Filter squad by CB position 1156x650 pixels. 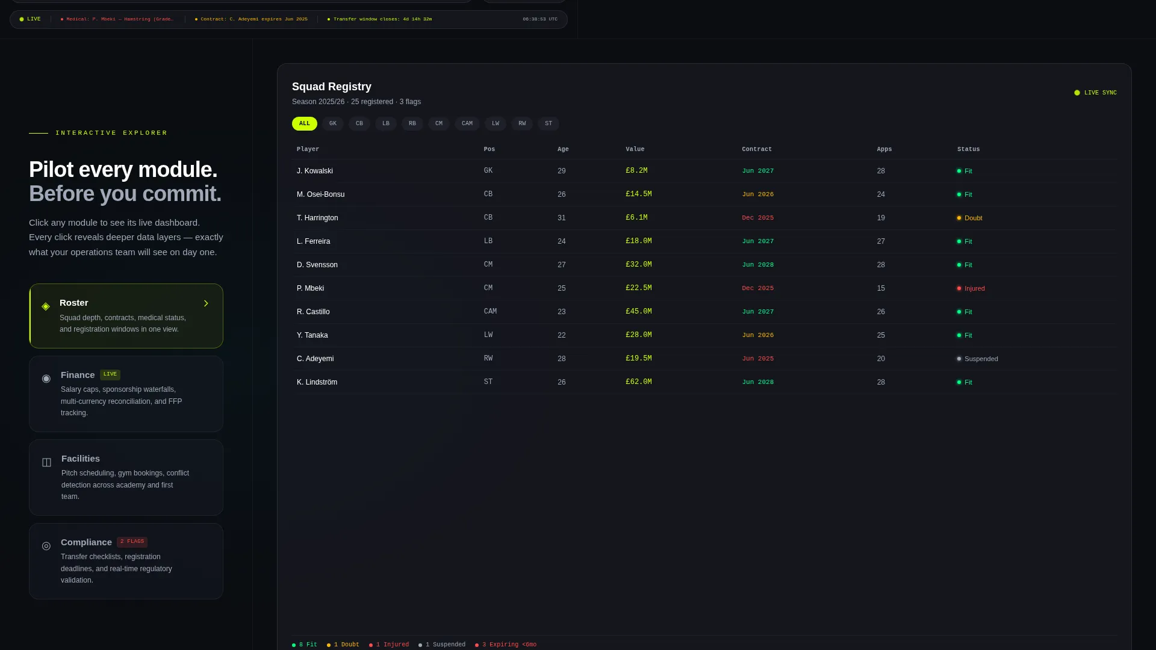click(359, 124)
